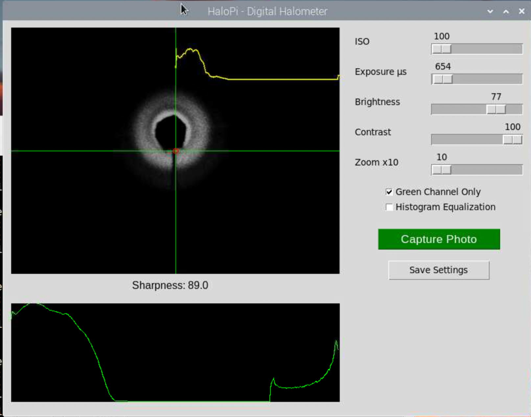Viewport: 531px width, 417px height.
Task: Click the Capture Photo button
Action: 439,239
